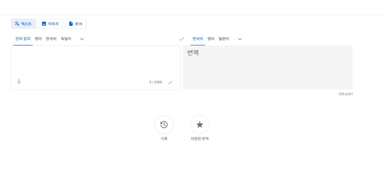The width and height of the screenshot is (386, 181).
Task: Choose 독일어 as source language
Action: [66, 39]
